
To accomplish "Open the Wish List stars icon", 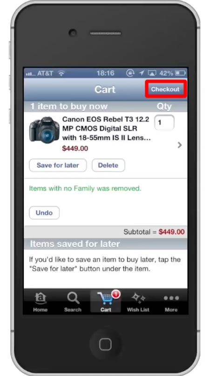I will [138, 298].
